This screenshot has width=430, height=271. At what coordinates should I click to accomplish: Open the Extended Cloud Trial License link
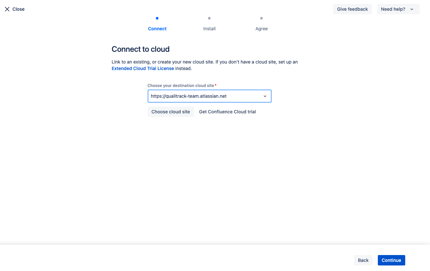142,68
